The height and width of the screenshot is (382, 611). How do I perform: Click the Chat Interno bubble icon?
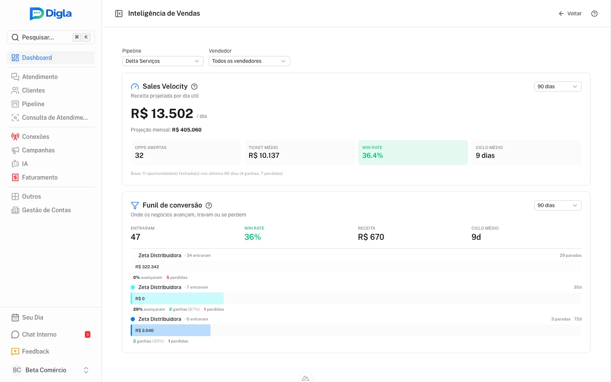pyautogui.click(x=15, y=334)
